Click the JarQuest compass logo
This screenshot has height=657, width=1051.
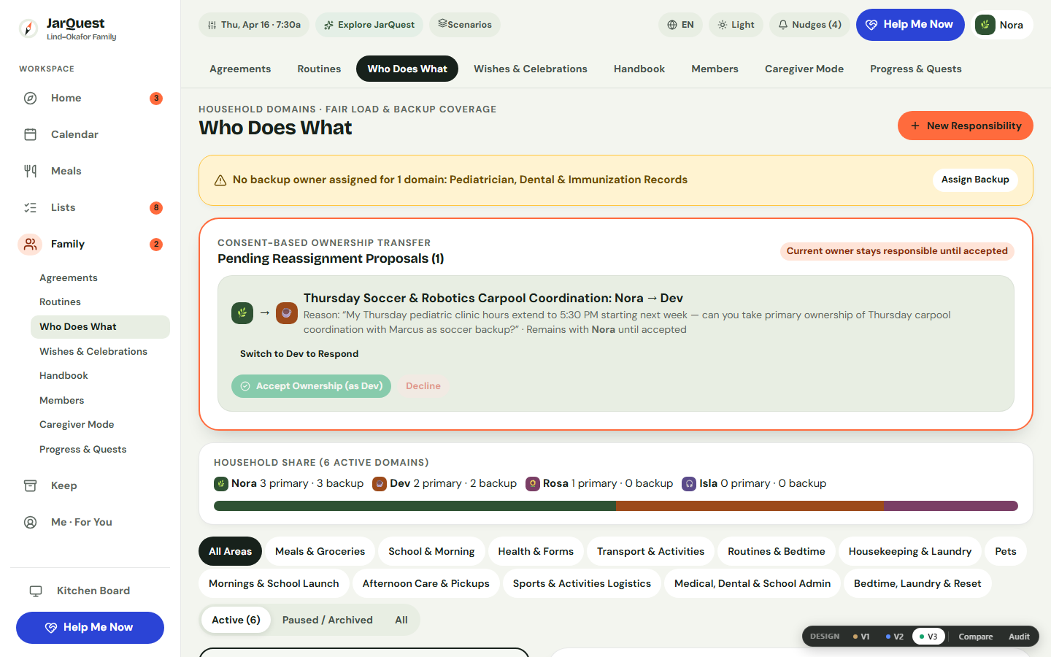click(28, 28)
